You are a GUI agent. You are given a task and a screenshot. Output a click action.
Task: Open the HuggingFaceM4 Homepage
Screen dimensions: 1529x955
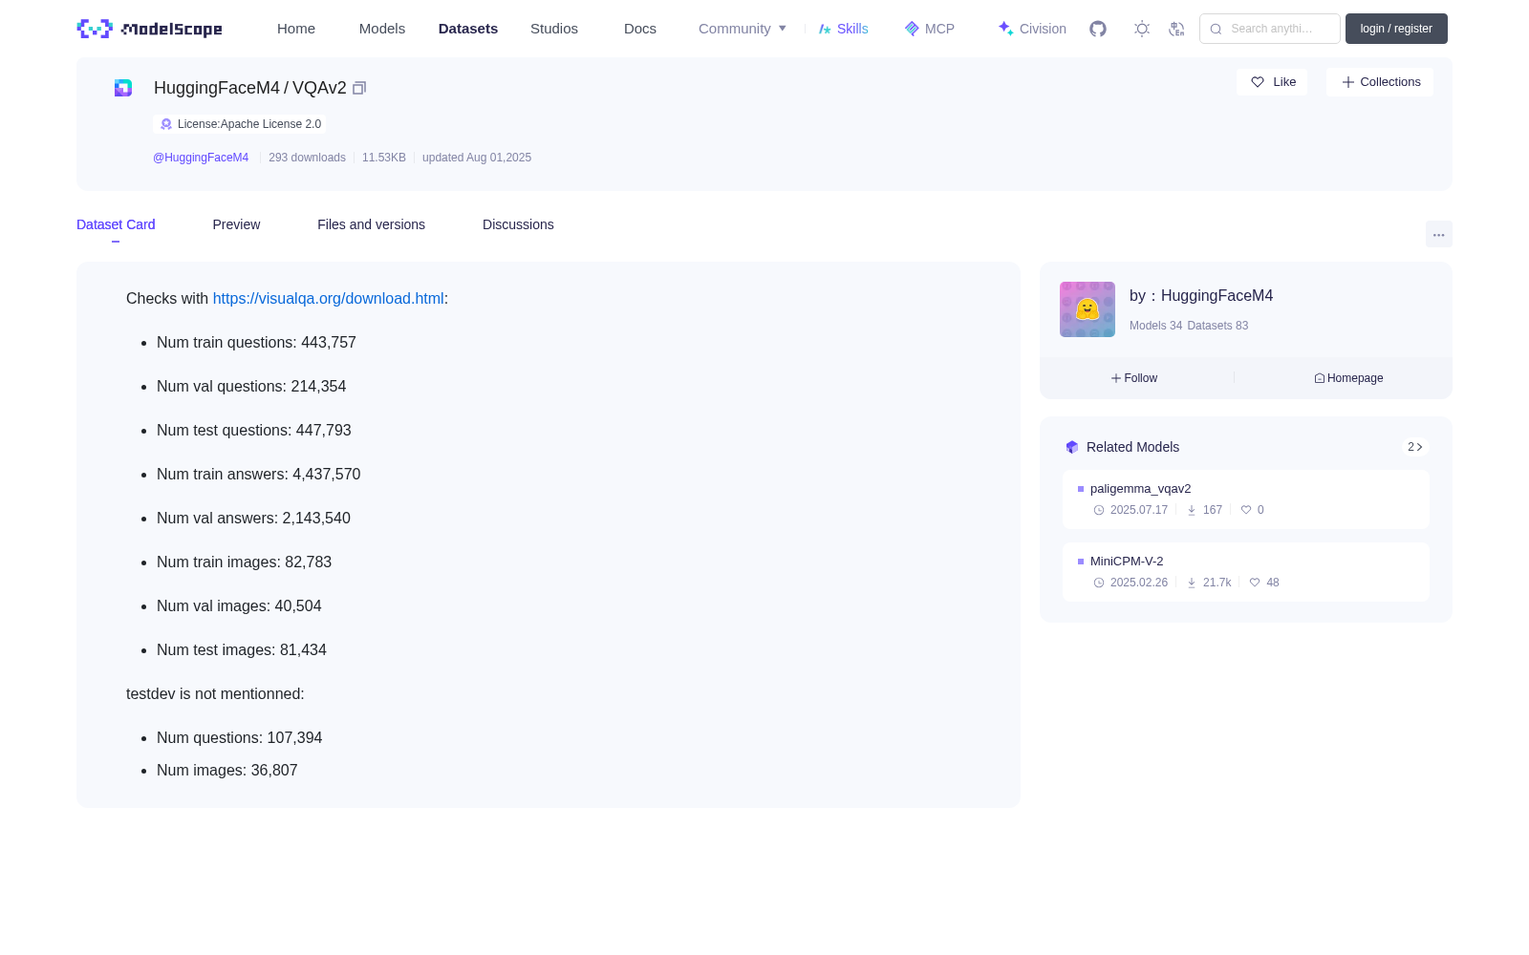(1348, 378)
